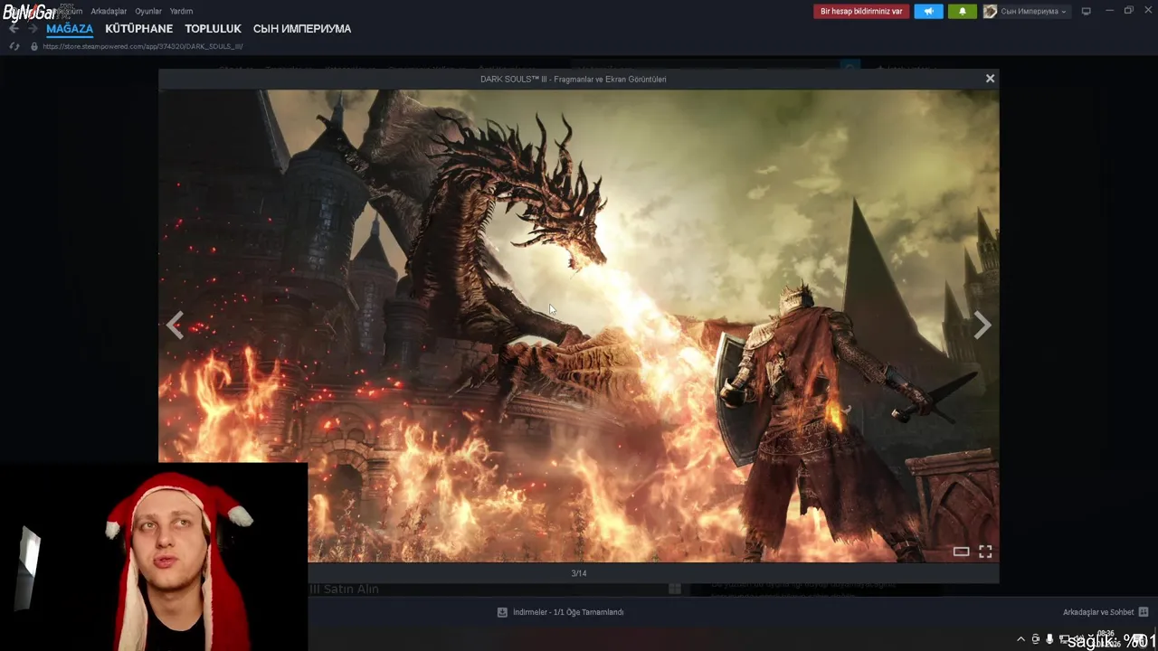Viewport: 1158px width, 651px height.
Task: Open İndirmeler downloads status
Action: (x=568, y=612)
